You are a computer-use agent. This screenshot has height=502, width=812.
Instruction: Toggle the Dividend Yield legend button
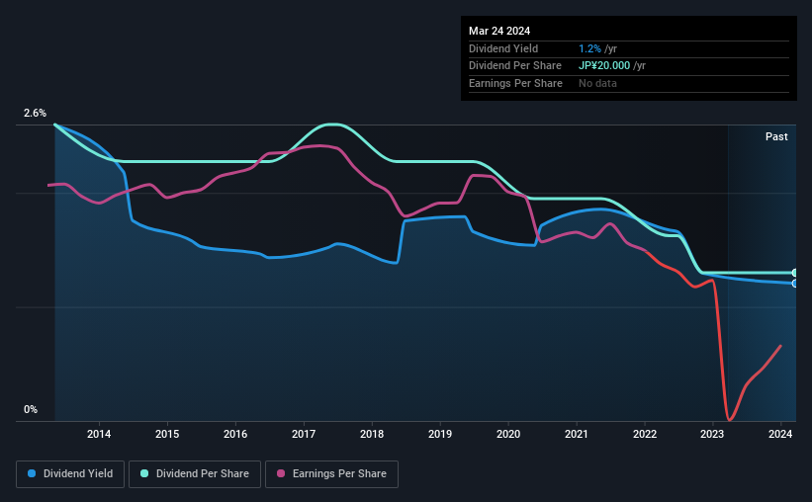click(70, 474)
